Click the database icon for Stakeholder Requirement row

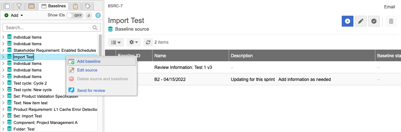(10, 50)
